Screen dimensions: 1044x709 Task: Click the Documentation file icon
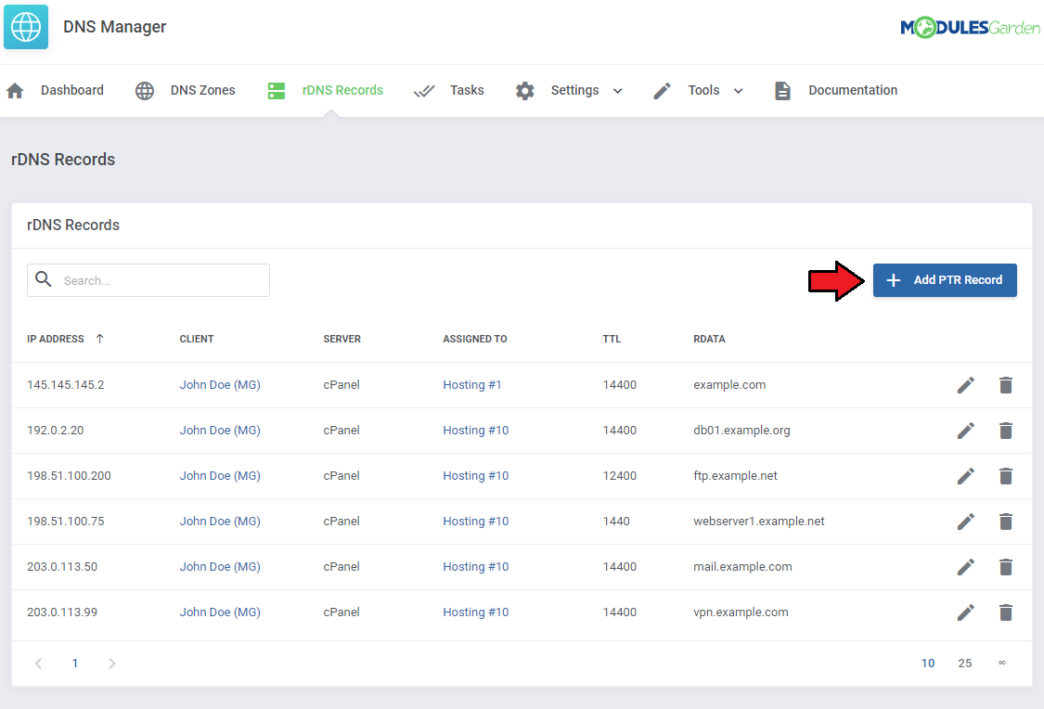[x=783, y=91]
